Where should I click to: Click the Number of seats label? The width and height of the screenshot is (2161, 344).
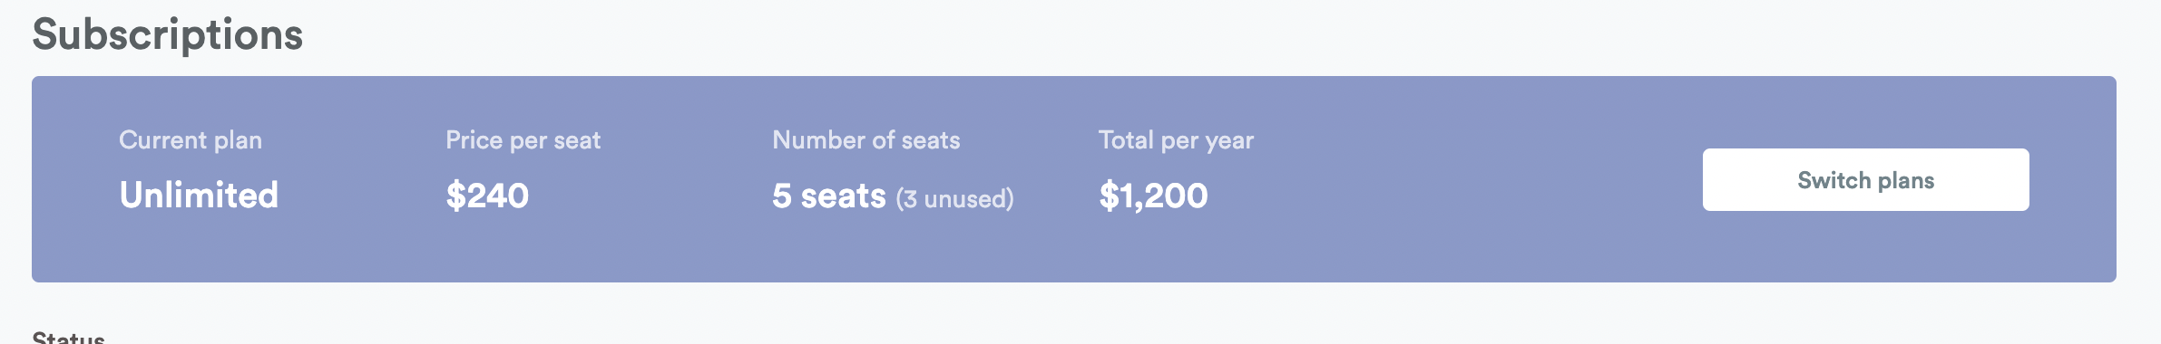(x=865, y=140)
